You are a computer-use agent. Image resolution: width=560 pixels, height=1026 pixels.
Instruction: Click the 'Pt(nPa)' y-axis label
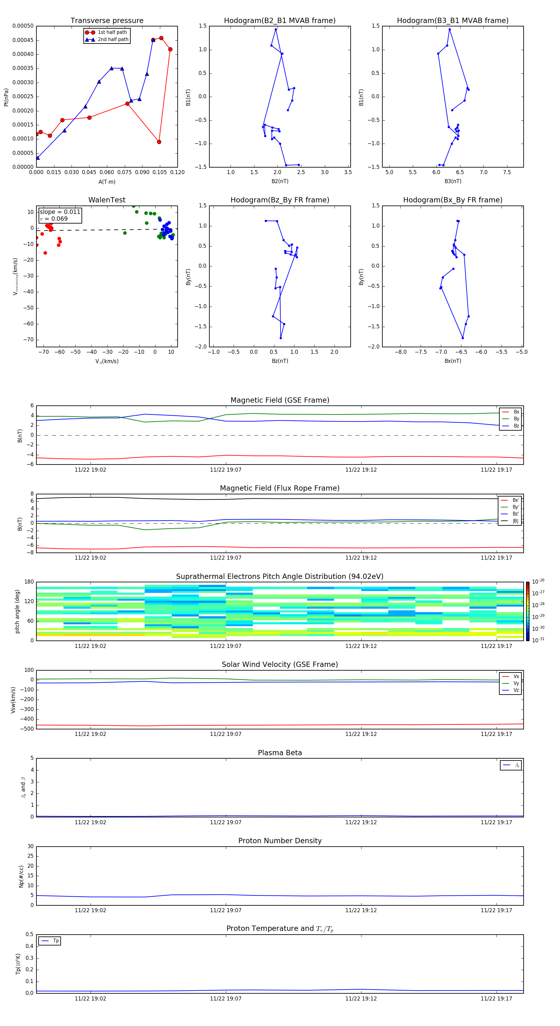coord(6,97)
